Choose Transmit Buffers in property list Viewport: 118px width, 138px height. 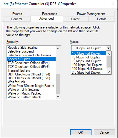pos(19,70)
